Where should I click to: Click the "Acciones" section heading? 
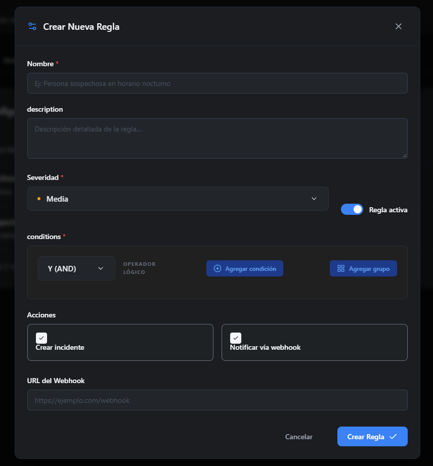[x=41, y=315]
